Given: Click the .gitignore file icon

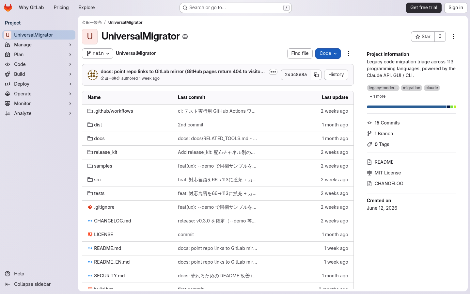Looking at the screenshot, I should pos(90,207).
